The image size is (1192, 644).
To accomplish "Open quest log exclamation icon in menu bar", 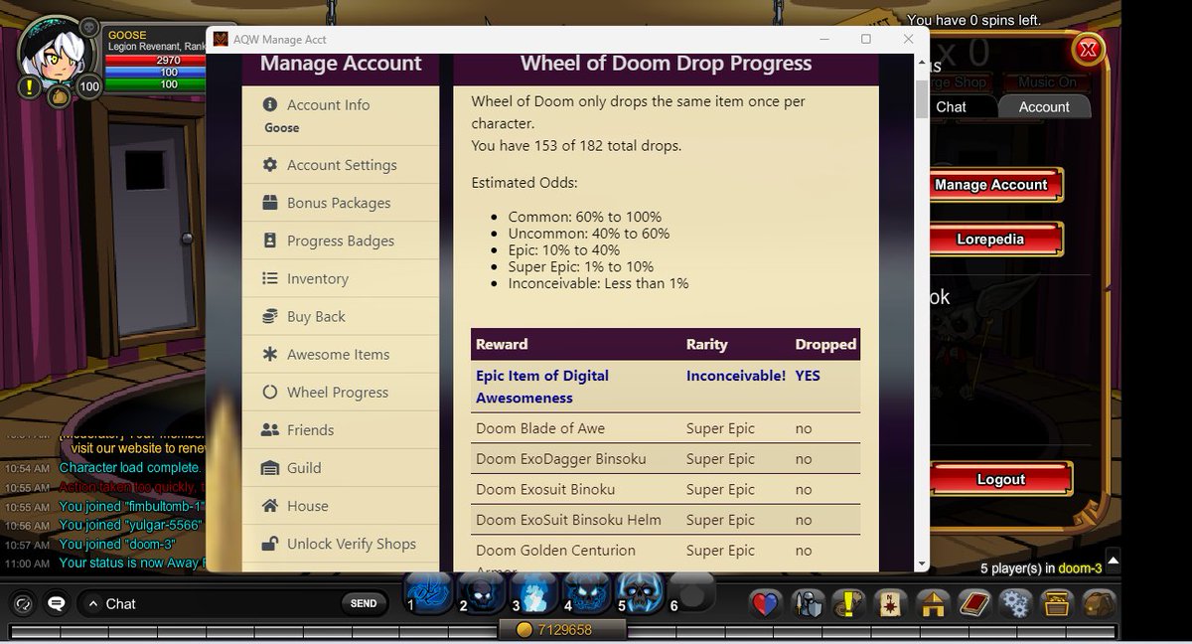I will pos(849,603).
